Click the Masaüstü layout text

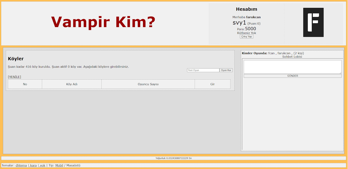coord(73,165)
